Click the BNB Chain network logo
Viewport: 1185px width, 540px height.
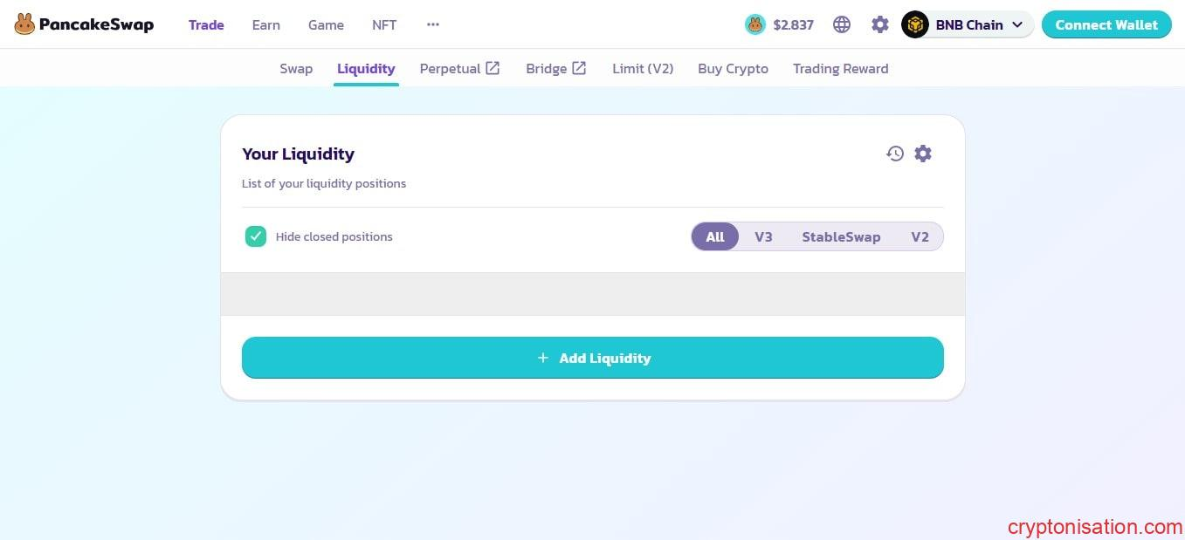tap(914, 24)
